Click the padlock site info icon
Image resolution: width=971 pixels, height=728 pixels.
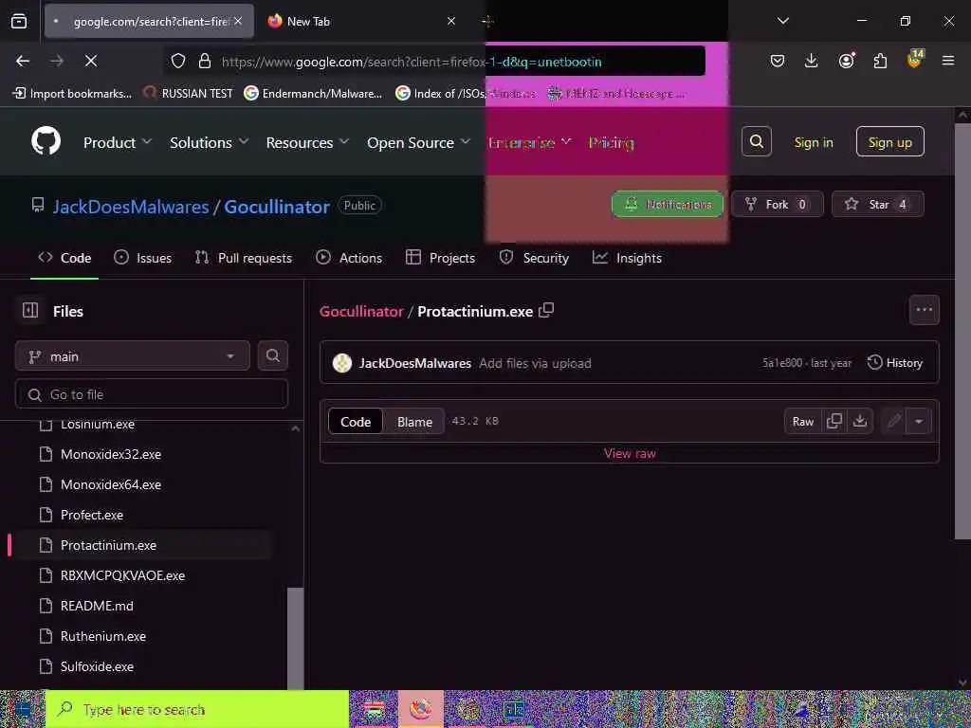(x=205, y=62)
